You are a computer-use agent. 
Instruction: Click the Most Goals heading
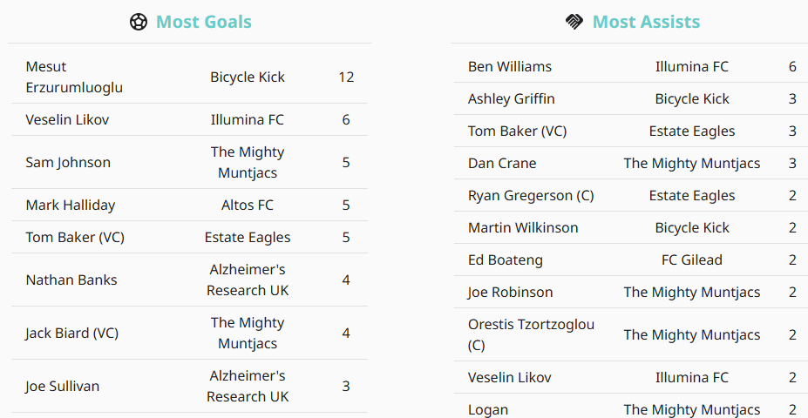coord(203,22)
